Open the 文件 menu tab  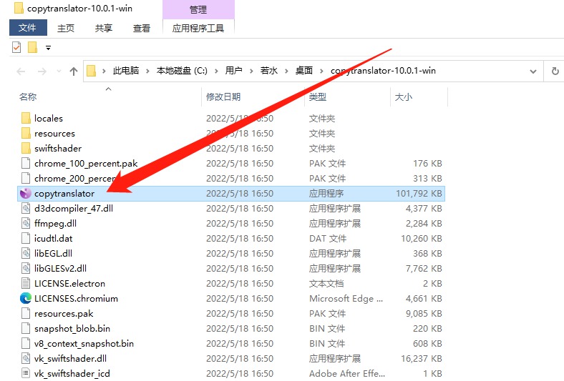tap(28, 28)
